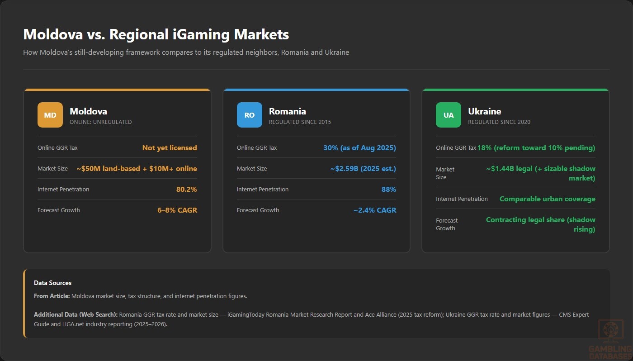Click the 'From Article:' label
This screenshot has width=633, height=361.
[x=52, y=296]
